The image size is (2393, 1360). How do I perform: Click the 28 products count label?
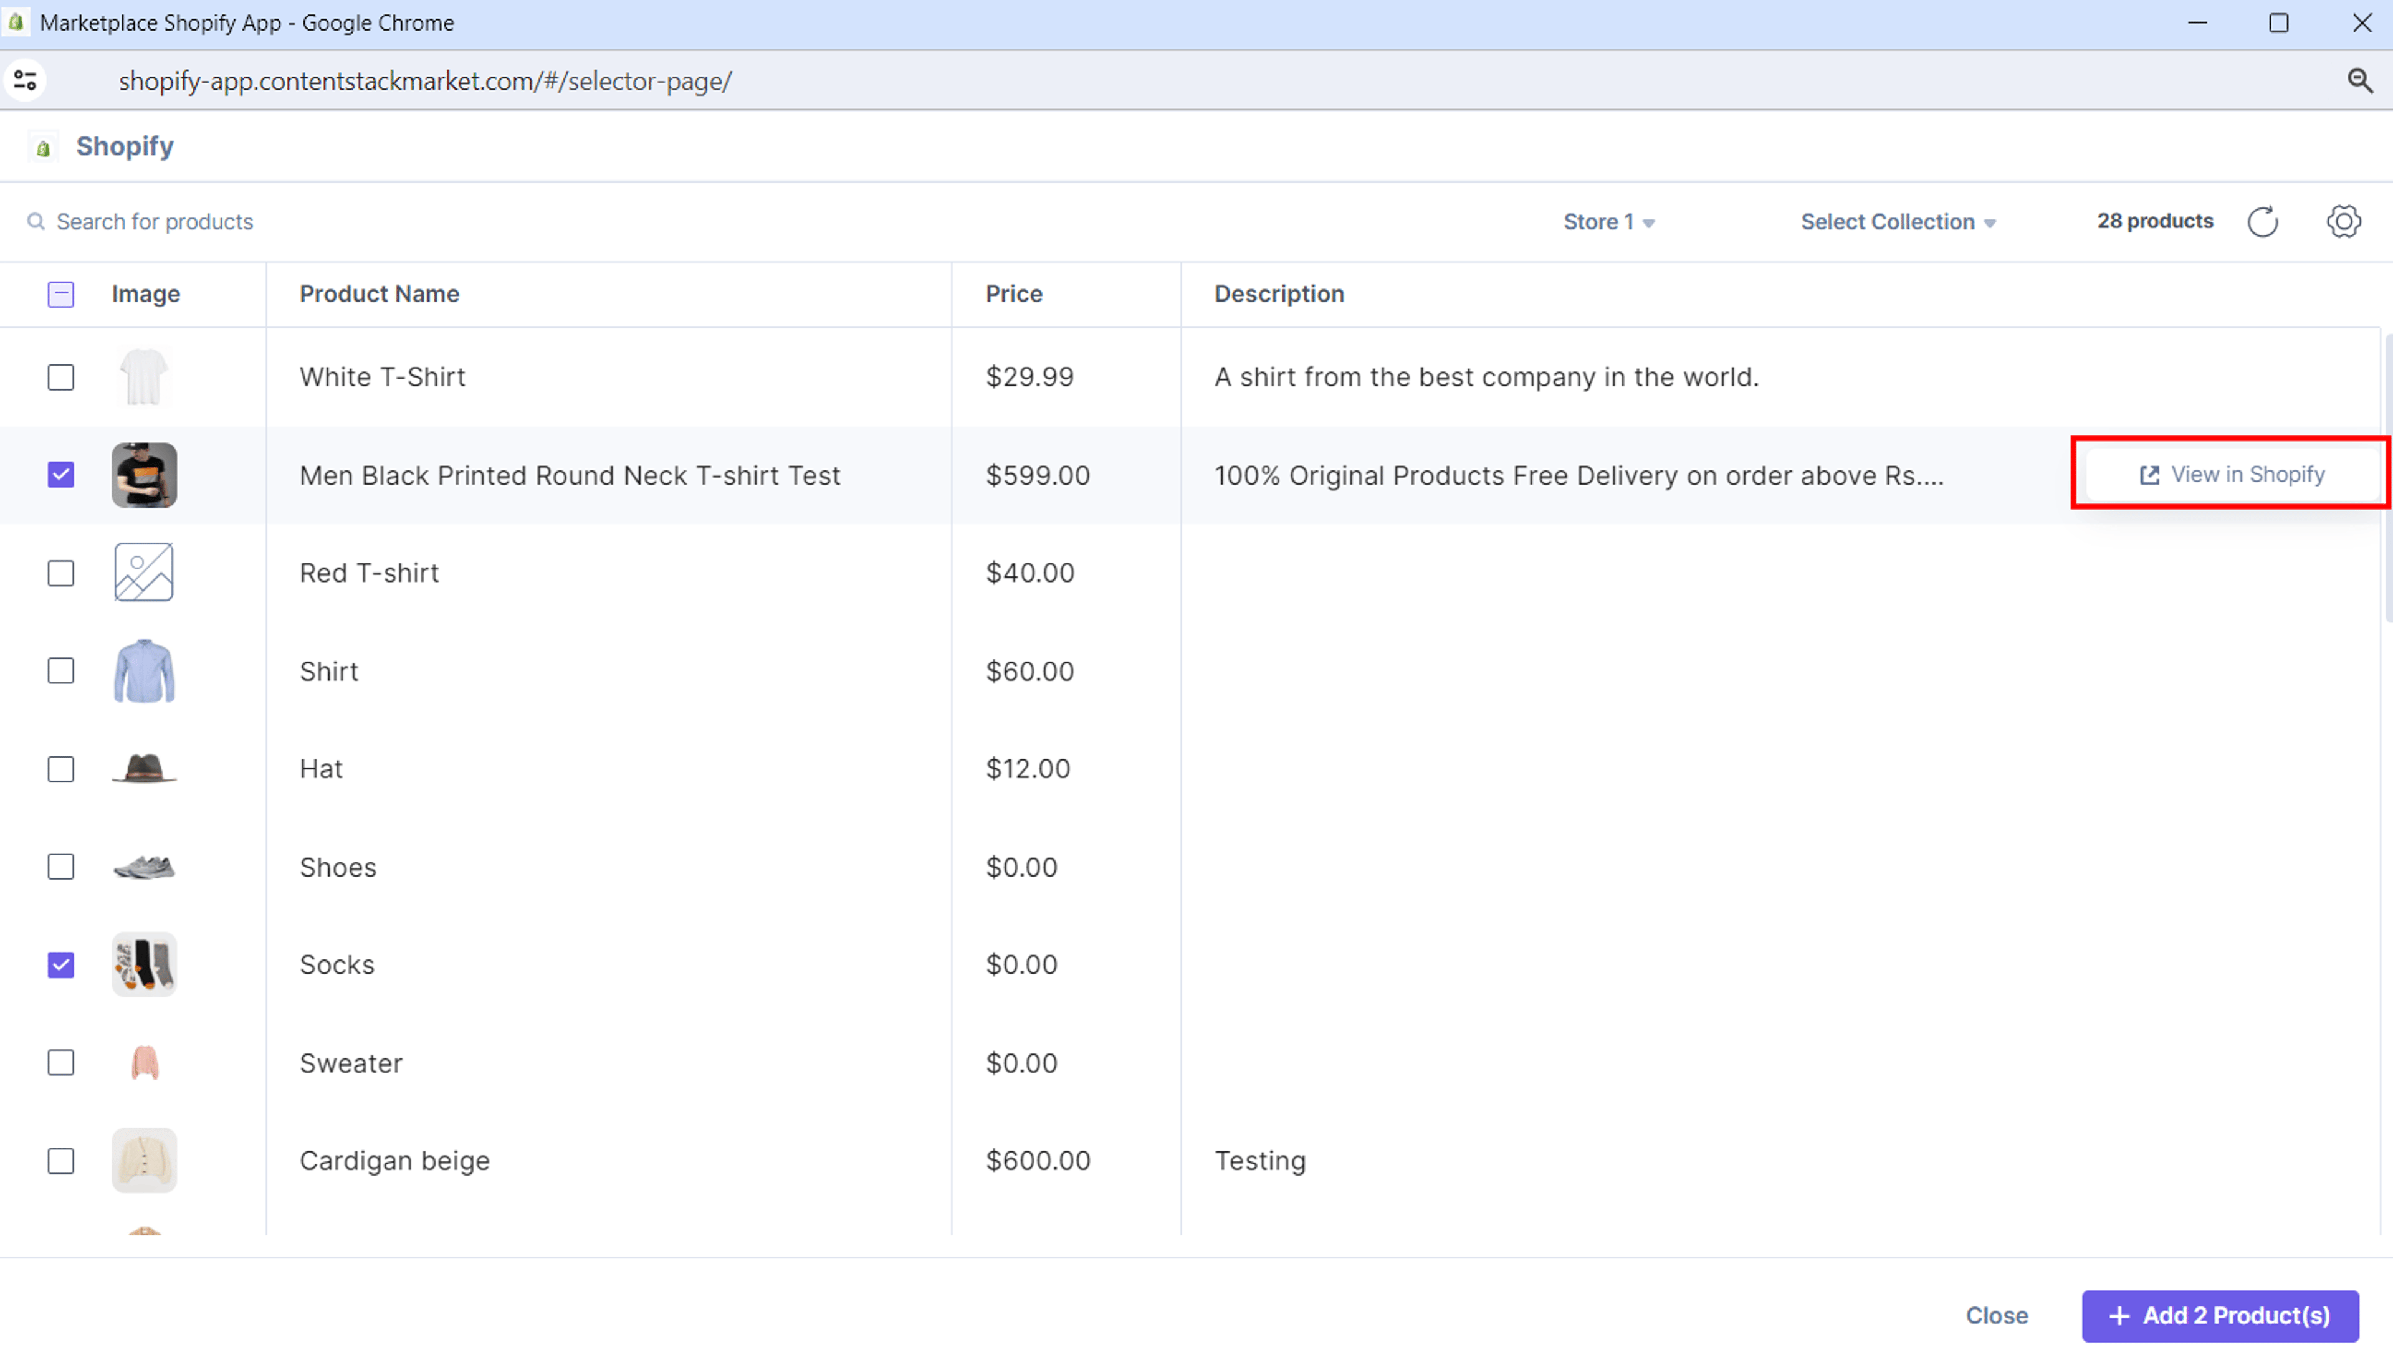[2155, 221]
